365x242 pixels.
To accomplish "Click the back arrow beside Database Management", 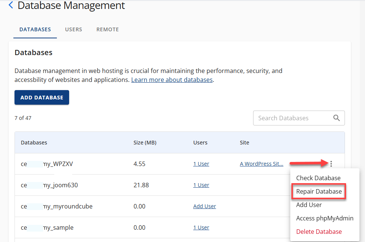I will [x=10, y=5].
